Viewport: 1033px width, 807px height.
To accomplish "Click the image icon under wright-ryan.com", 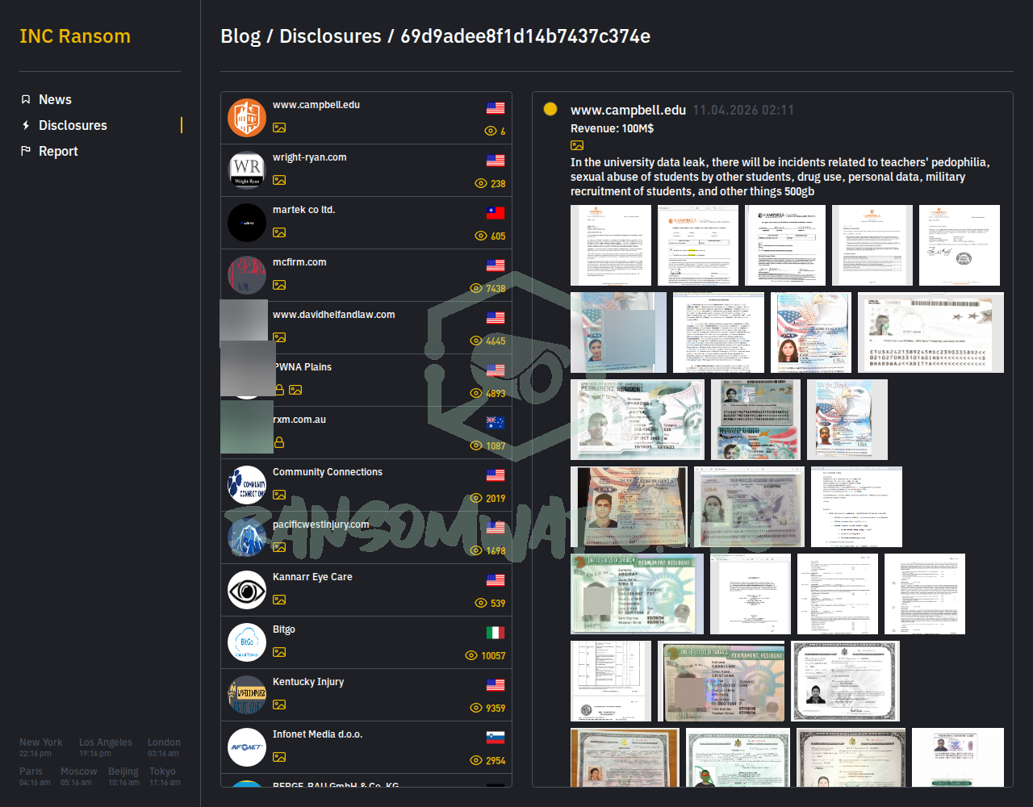I will (279, 180).
